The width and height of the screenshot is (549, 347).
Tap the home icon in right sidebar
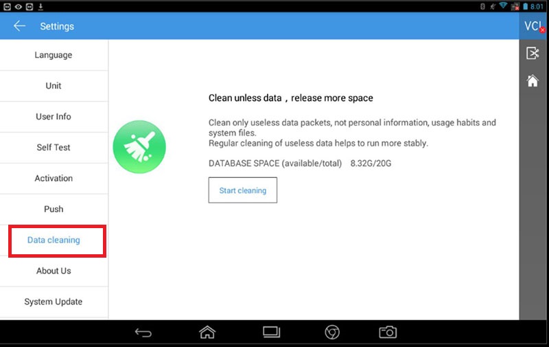[x=533, y=81]
